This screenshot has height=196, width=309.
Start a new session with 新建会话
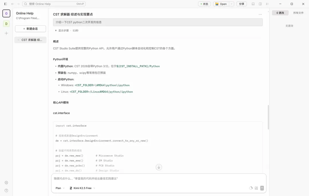pos(31,29)
